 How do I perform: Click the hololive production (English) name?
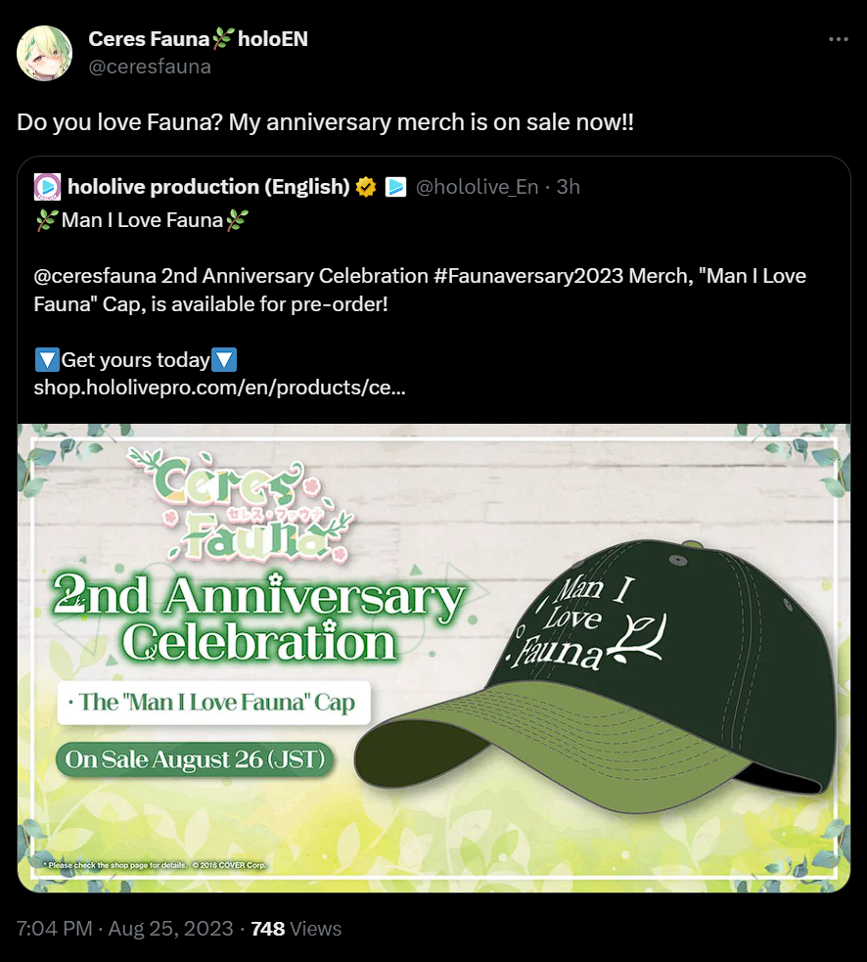(x=208, y=187)
